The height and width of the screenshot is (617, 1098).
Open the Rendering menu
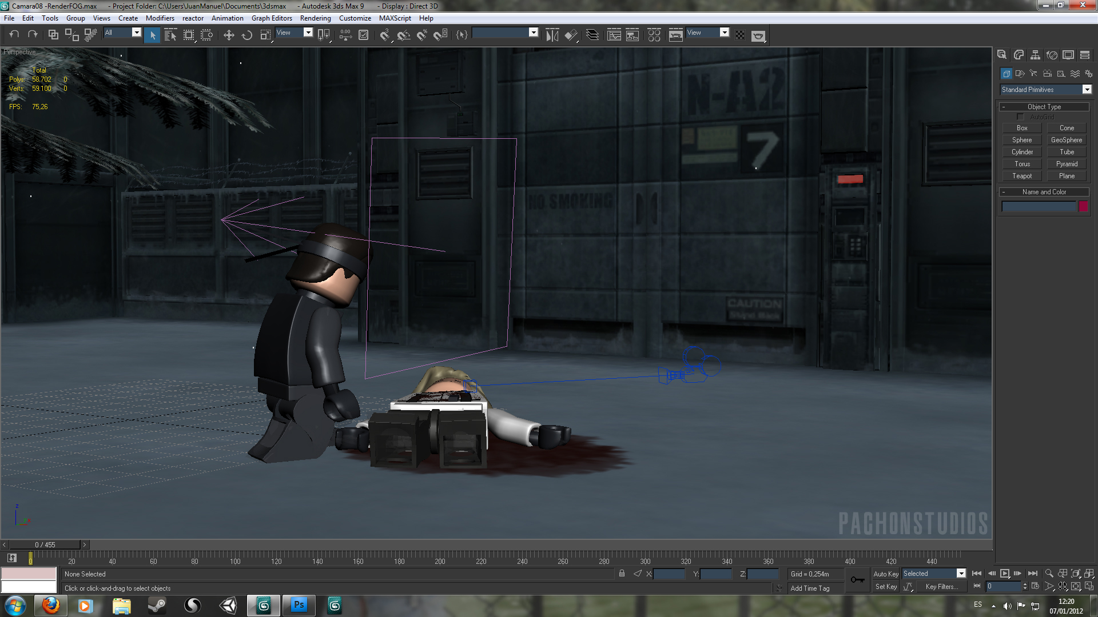315,18
